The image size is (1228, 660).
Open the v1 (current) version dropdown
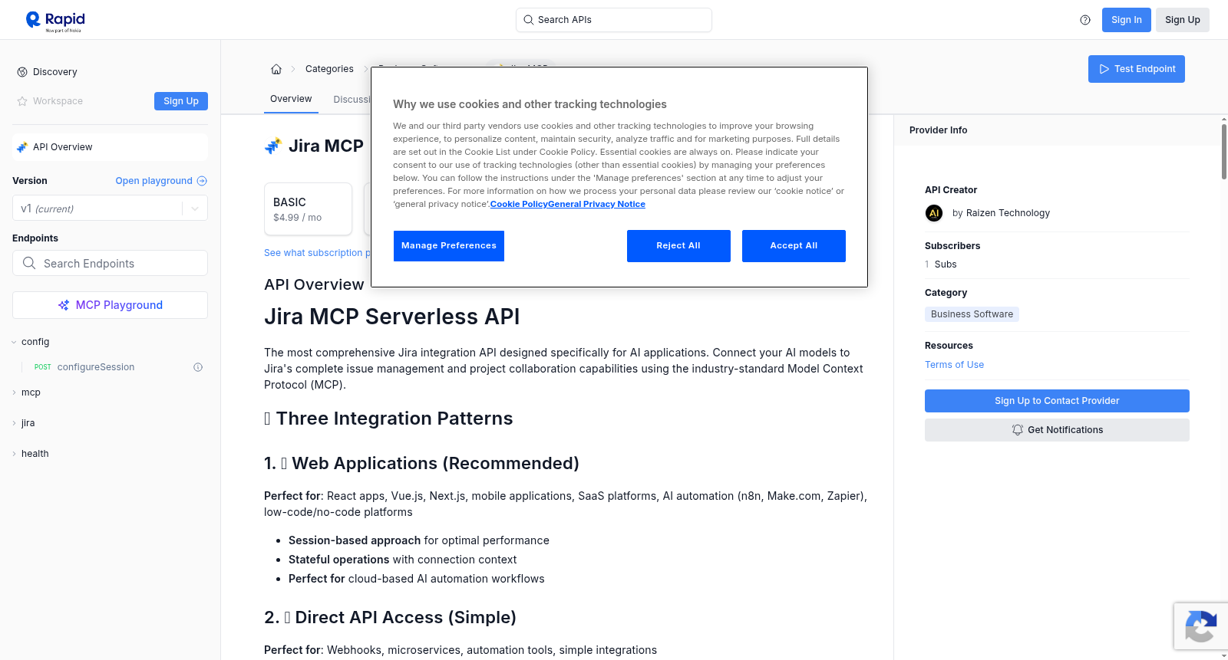pos(110,209)
